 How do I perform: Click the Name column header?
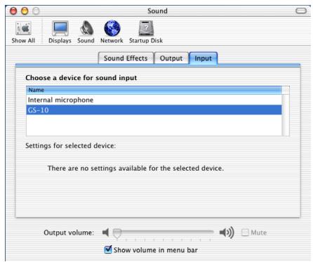pos(154,90)
